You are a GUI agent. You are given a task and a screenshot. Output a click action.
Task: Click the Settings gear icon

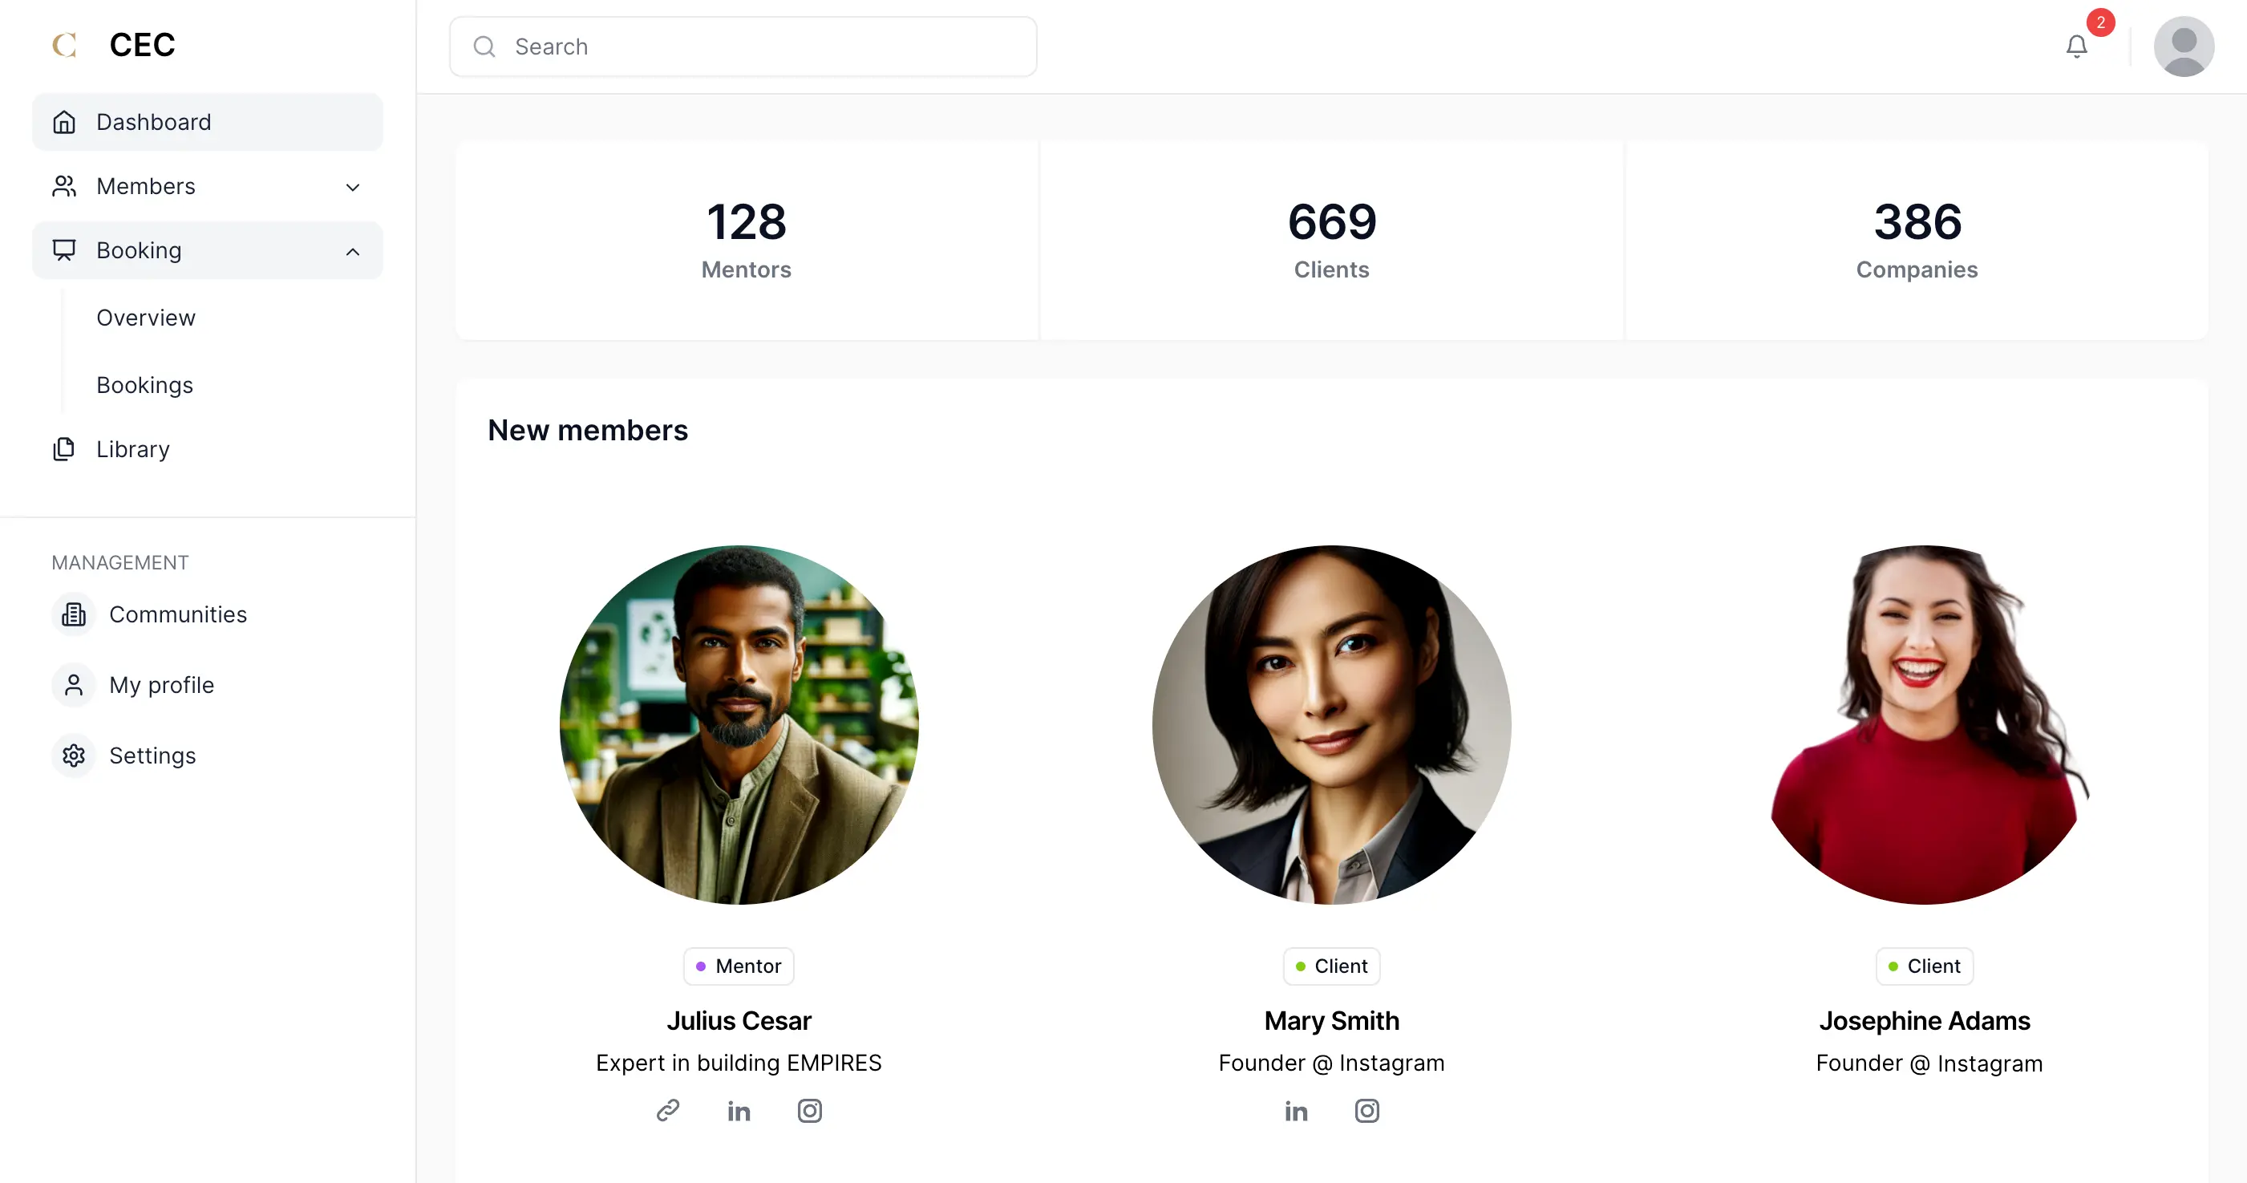tap(74, 755)
